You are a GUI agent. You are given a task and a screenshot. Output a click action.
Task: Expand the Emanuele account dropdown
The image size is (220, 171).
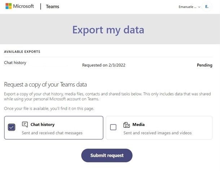[x=189, y=7]
